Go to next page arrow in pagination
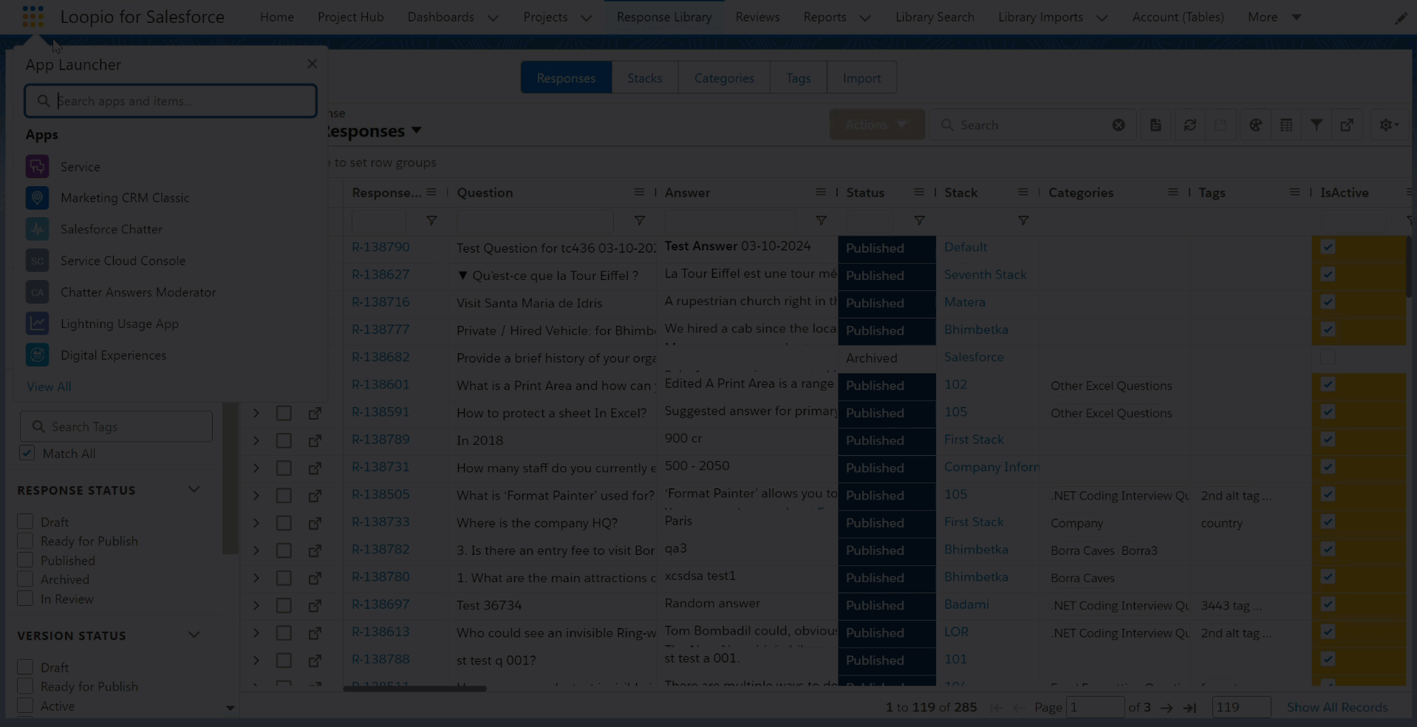Image resolution: width=1417 pixels, height=727 pixels. point(1167,708)
